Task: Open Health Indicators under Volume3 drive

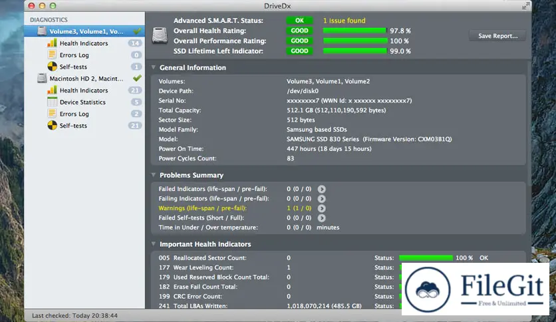Action: [84, 43]
